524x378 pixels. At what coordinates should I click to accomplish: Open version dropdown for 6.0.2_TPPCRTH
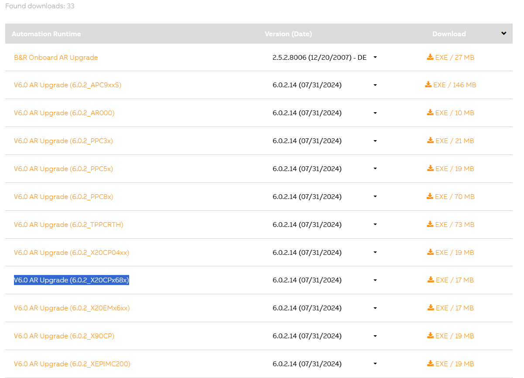(375, 225)
